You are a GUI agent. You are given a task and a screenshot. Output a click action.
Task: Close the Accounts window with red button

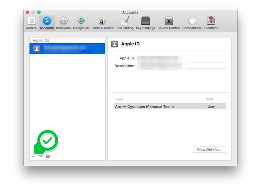click(x=27, y=12)
